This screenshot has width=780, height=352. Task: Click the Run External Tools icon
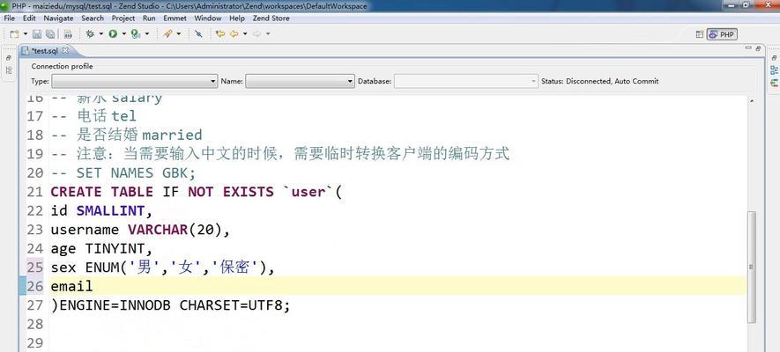pyautogui.click(x=136, y=33)
